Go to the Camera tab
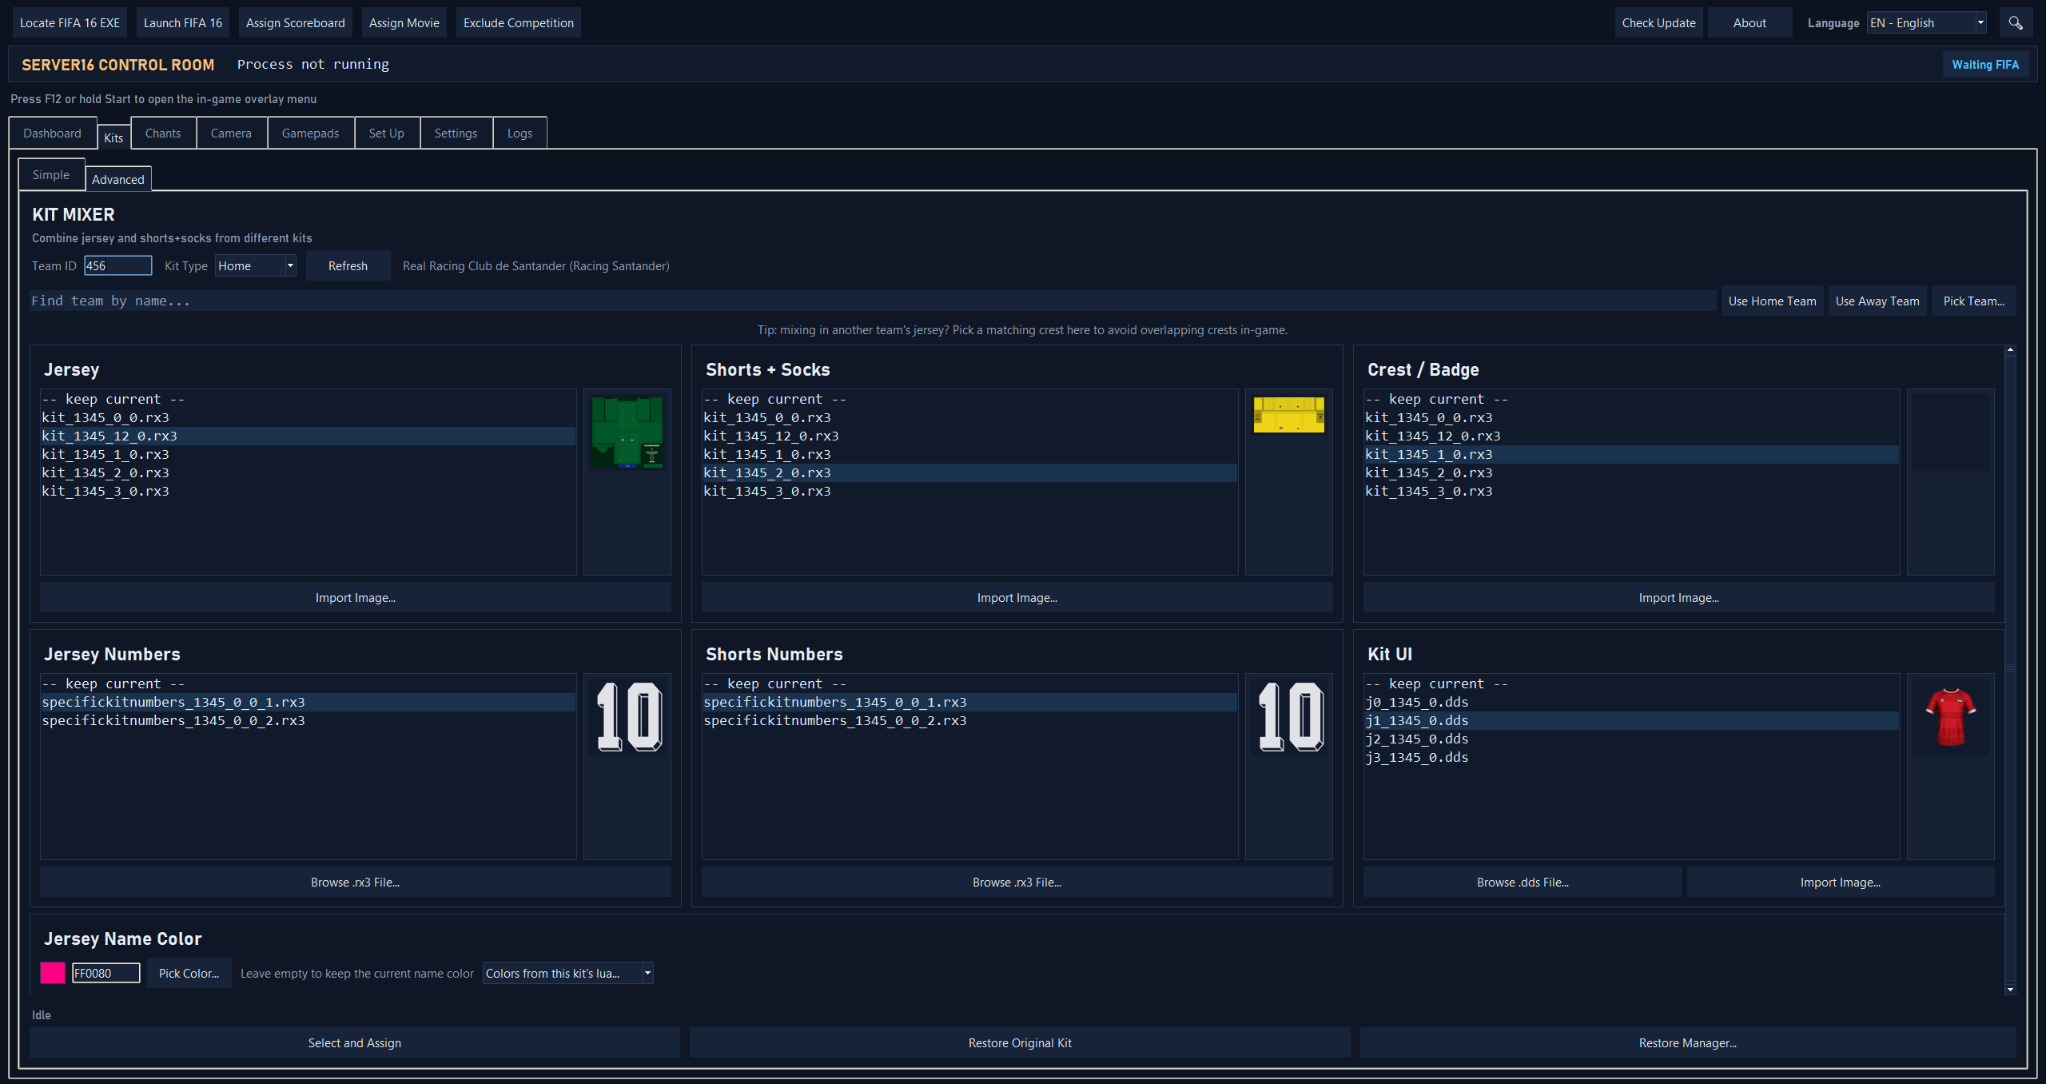The height and width of the screenshot is (1084, 2046). (x=231, y=133)
